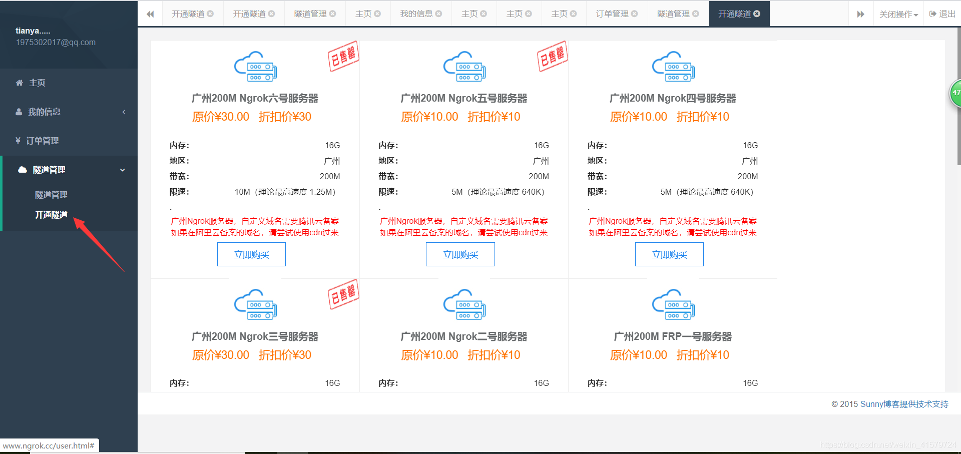This screenshot has width=961, height=454.
Task: Click the cloud server icon of Ngrok四号服务器
Action: [673, 66]
